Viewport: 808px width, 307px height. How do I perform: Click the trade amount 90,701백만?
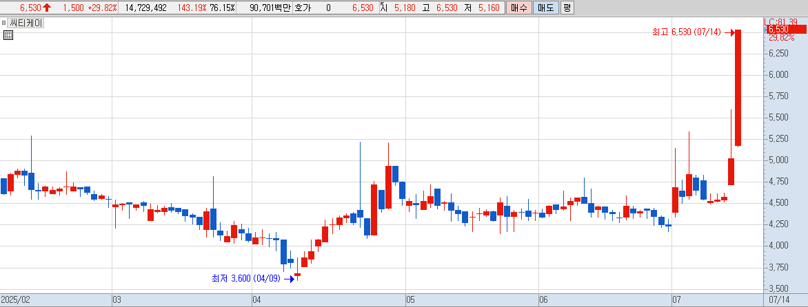click(270, 8)
